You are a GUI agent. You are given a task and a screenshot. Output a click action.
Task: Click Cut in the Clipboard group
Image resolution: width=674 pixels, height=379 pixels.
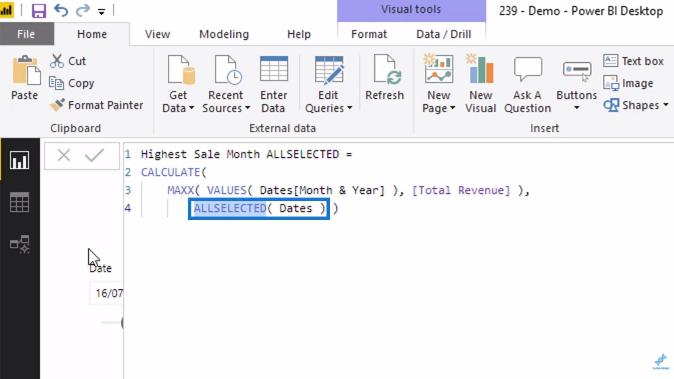click(68, 61)
